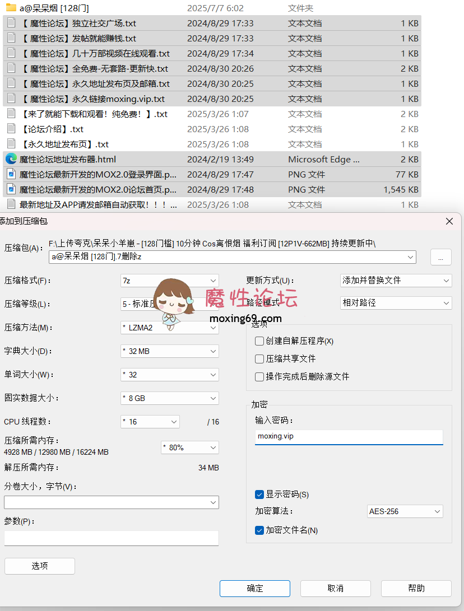Open the 字典大小 dropdown showing 32 MB
Image resolution: width=464 pixels, height=611 pixels.
click(x=170, y=351)
